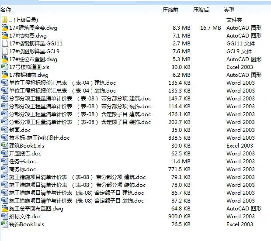The image size is (271, 241).
Task: Click the 16.7 MB compressed size value
Action: point(211,28)
